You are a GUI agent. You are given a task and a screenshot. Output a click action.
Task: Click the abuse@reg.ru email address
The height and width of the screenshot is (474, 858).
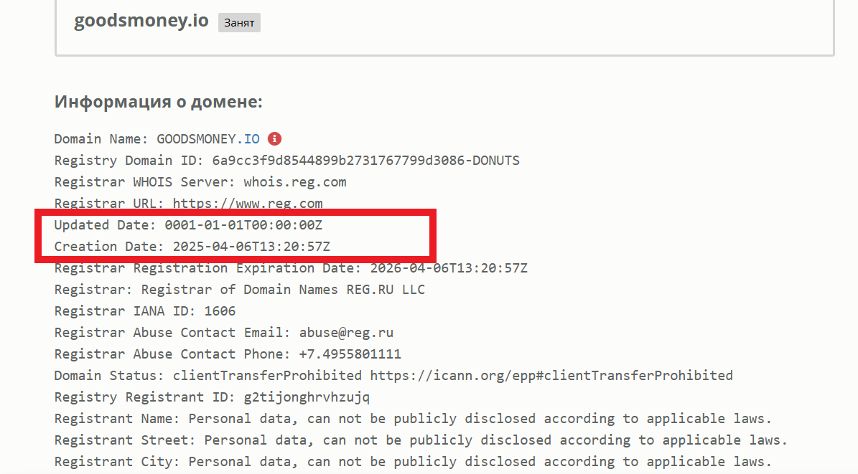tap(342, 333)
